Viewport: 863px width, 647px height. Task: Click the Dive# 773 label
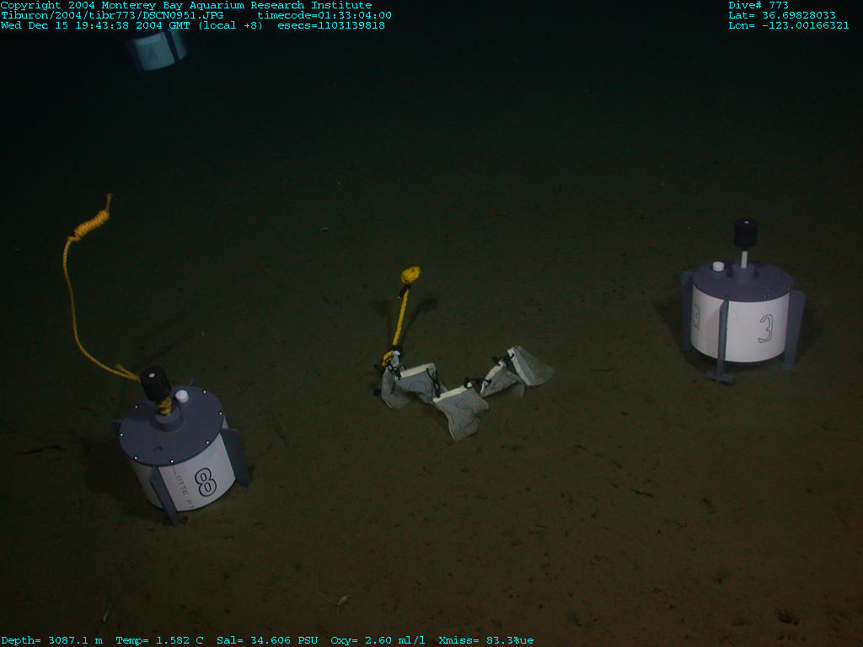click(x=758, y=6)
